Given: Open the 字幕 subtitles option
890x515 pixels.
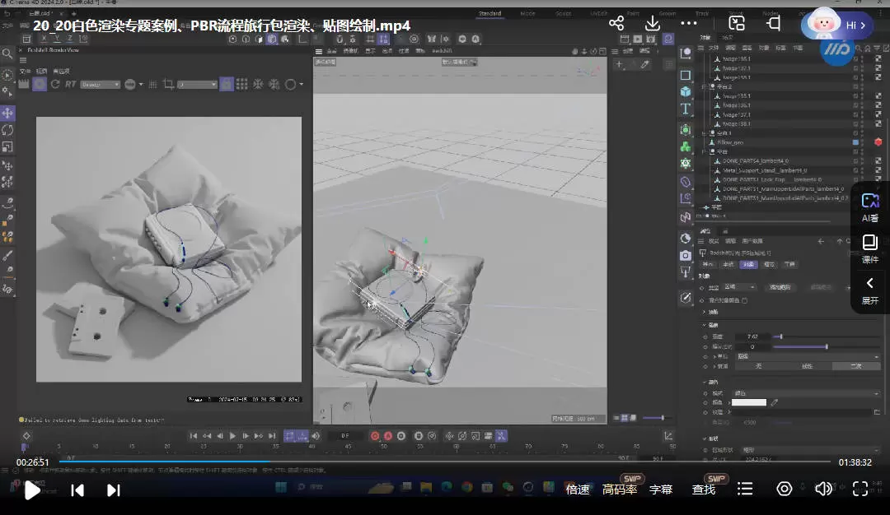Looking at the screenshot, I should click(x=661, y=489).
